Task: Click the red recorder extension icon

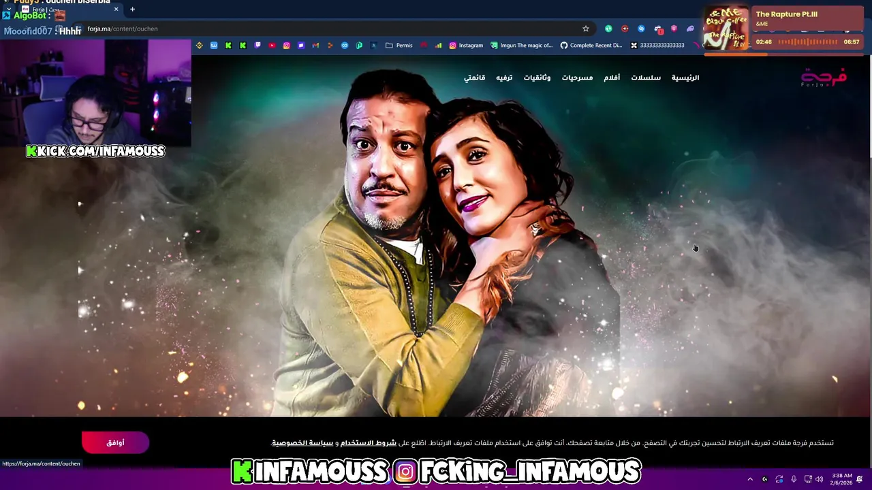Action: [625, 29]
